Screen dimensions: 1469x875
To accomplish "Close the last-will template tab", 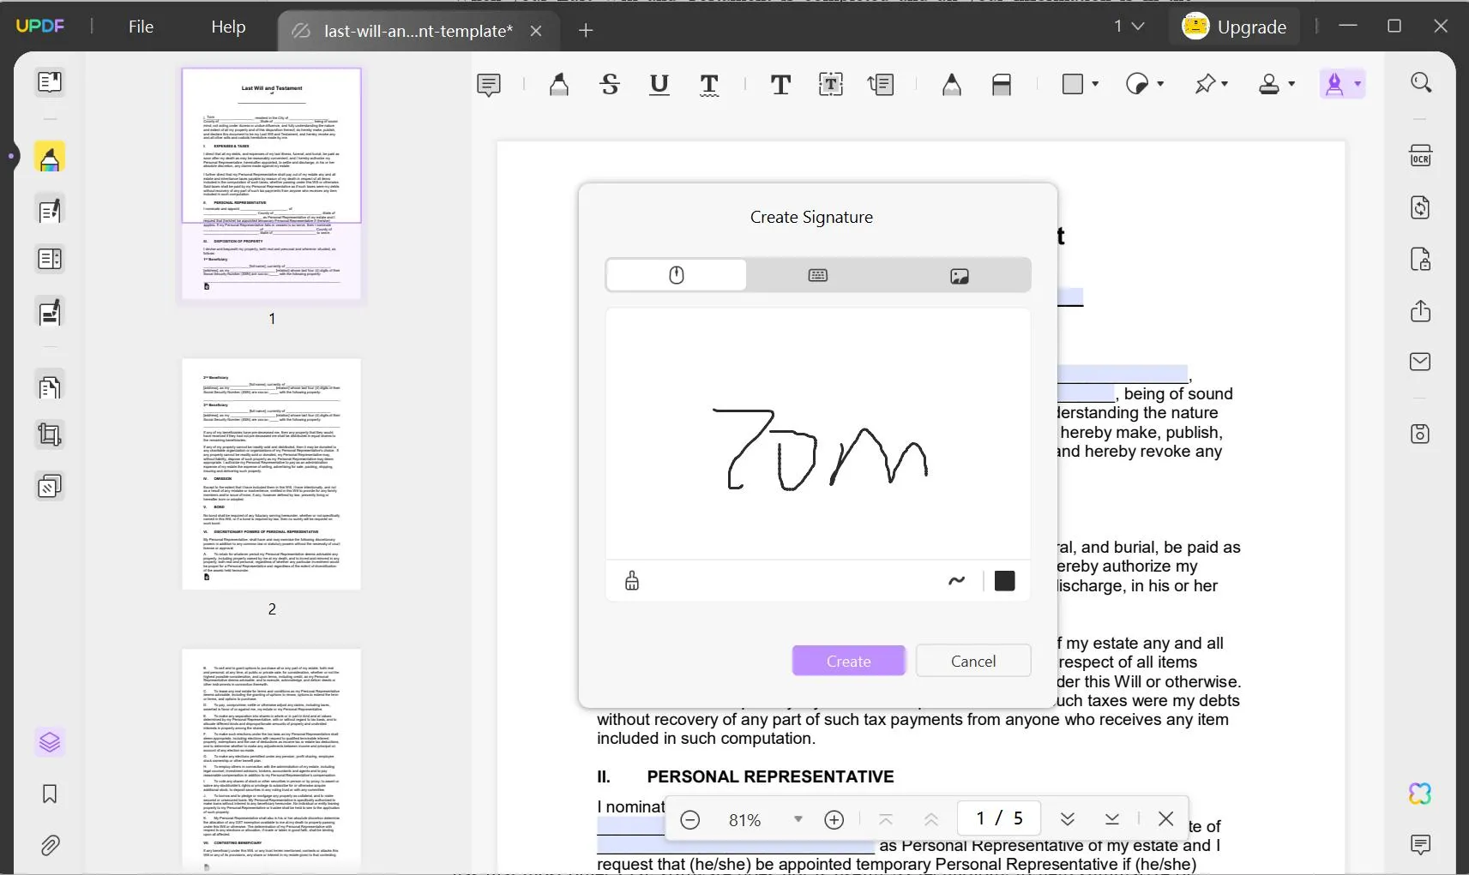I will (x=536, y=31).
